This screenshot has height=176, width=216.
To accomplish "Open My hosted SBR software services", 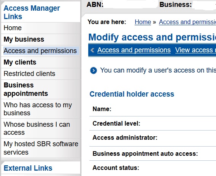I will coord(41,148).
